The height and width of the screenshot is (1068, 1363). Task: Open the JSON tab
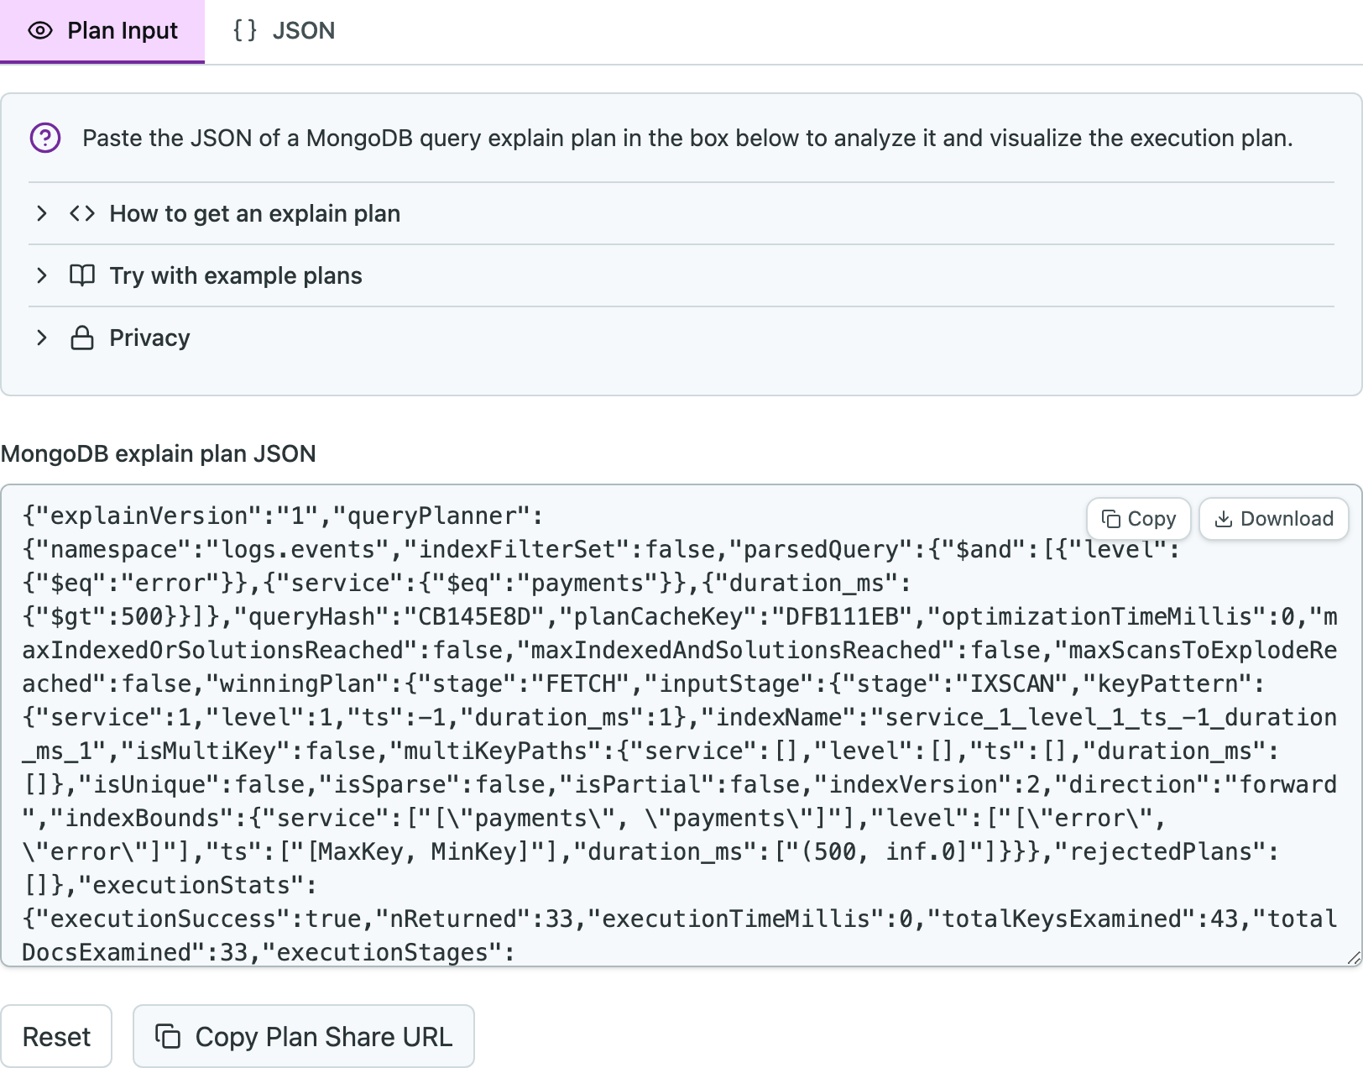click(283, 31)
